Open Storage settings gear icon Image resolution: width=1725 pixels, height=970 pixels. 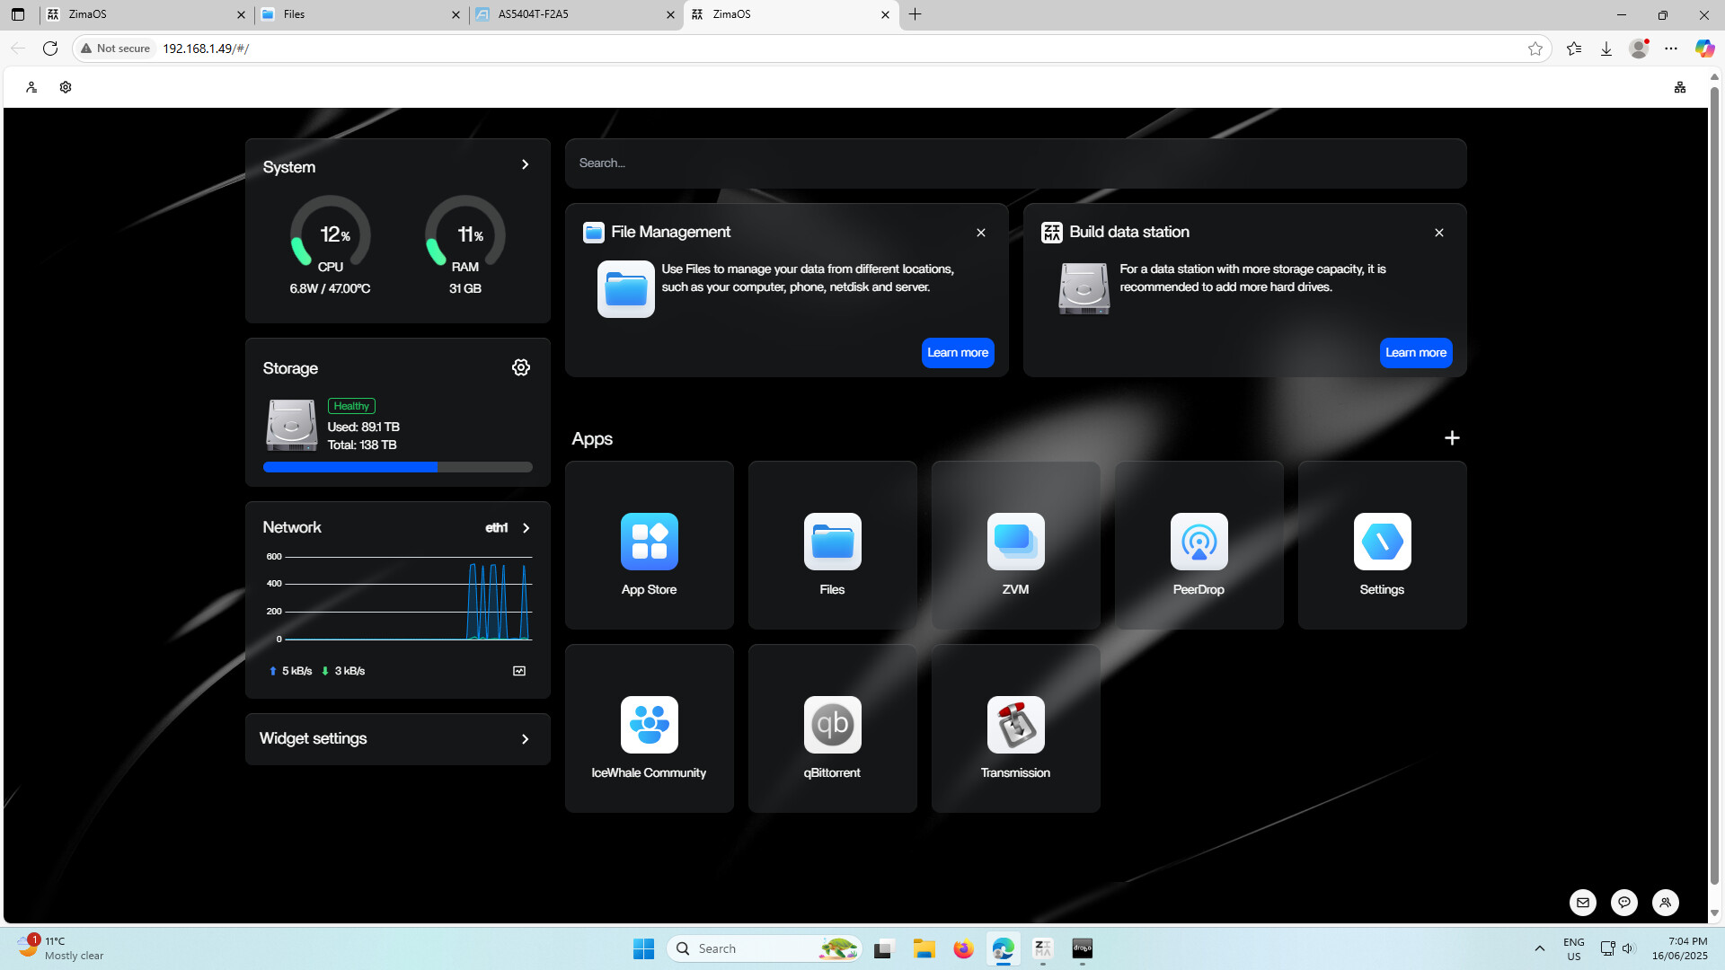tap(521, 367)
